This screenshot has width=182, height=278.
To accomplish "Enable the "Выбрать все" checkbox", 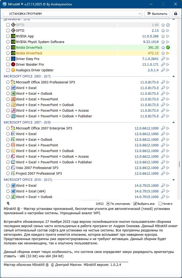I will coord(135,204).
